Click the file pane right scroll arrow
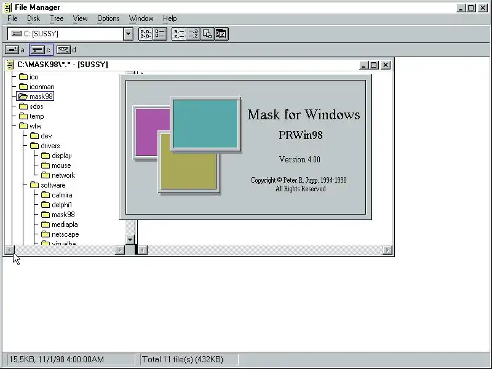The image size is (492, 369). (x=387, y=250)
